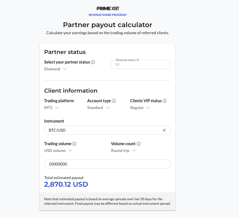Open the Regular VIP status dropdown
239x218 pixels.
pyautogui.click(x=140, y=108)
